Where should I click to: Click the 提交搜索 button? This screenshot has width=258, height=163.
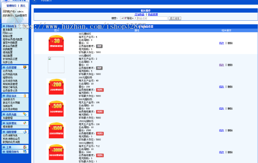click(175, 18)
